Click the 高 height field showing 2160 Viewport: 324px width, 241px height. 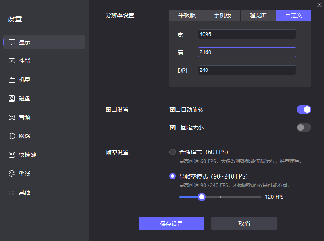coord(247,52)
